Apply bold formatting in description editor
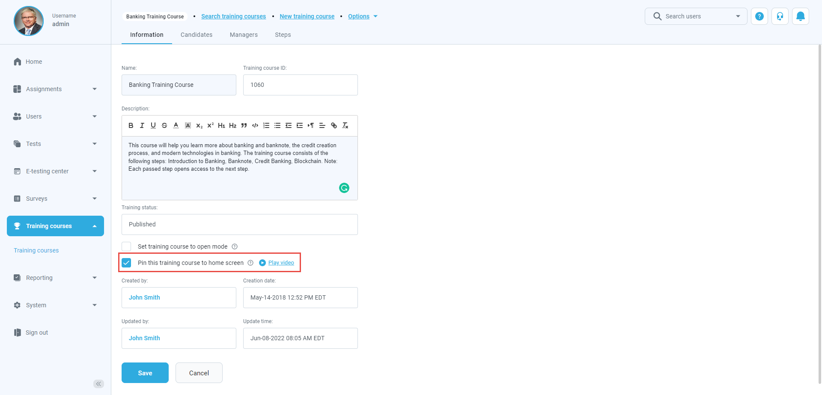 (x=131, y=125)
